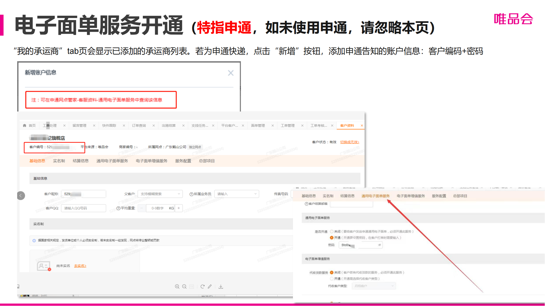Viewport: 545px width, 306px height.
Task: Open 结算信息 tab under 旗舰店
Action: pos(81,161)
